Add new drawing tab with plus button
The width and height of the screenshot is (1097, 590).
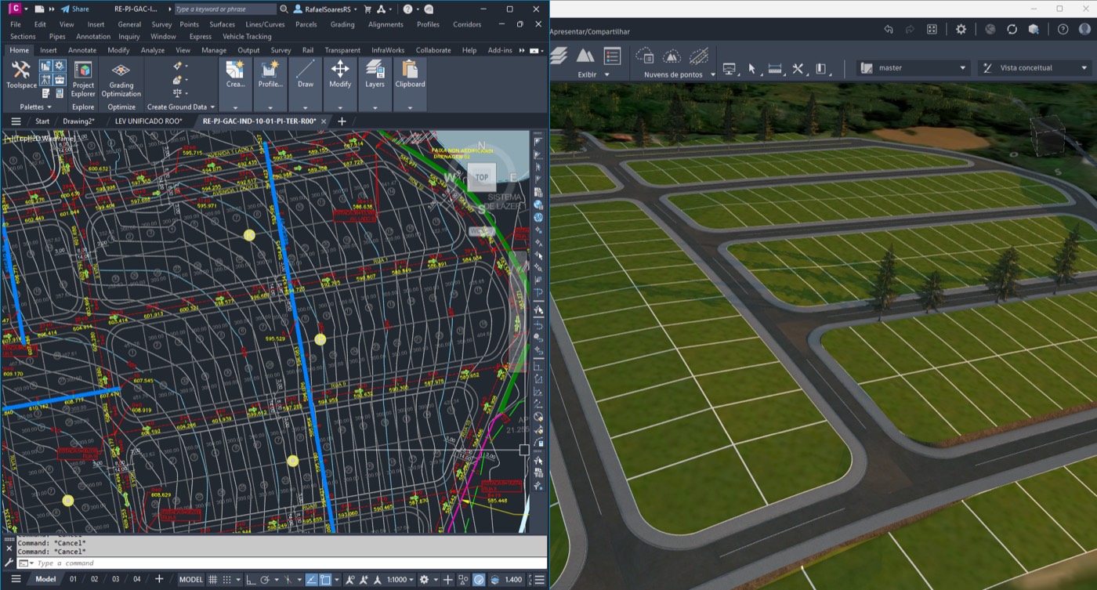tap(342, 121)
